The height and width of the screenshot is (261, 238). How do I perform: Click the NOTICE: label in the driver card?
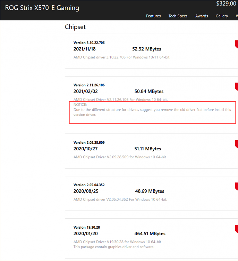tap(80, 105)
